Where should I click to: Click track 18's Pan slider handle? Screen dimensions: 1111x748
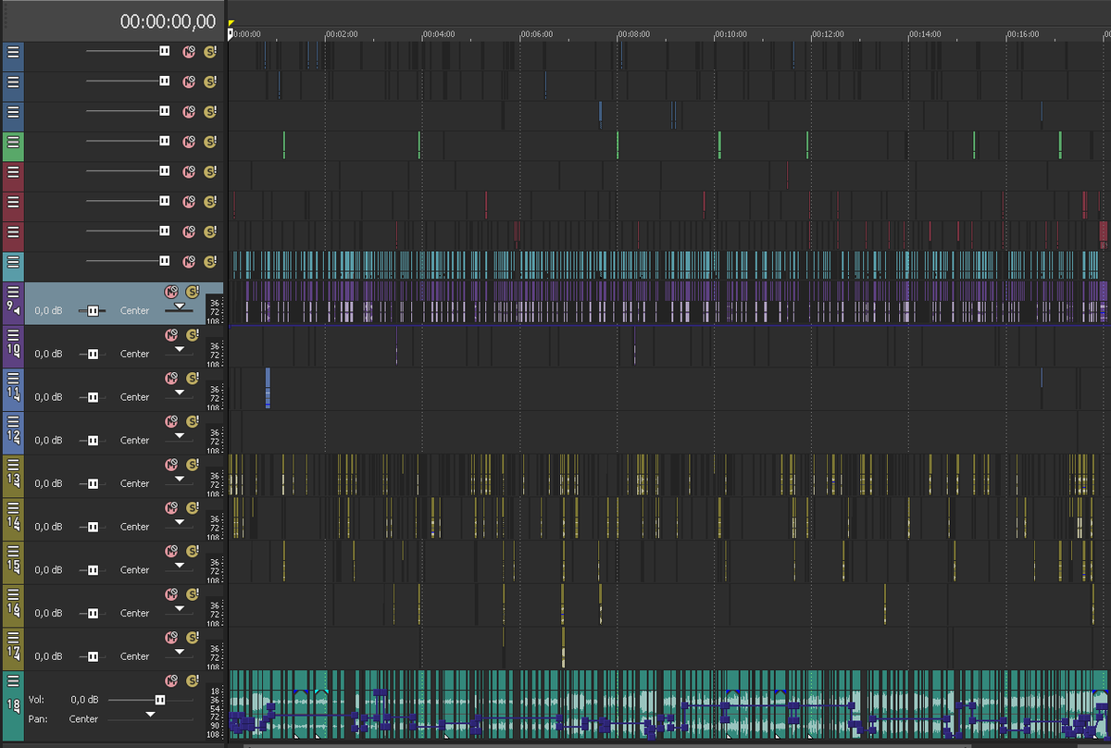click(150, 715)
